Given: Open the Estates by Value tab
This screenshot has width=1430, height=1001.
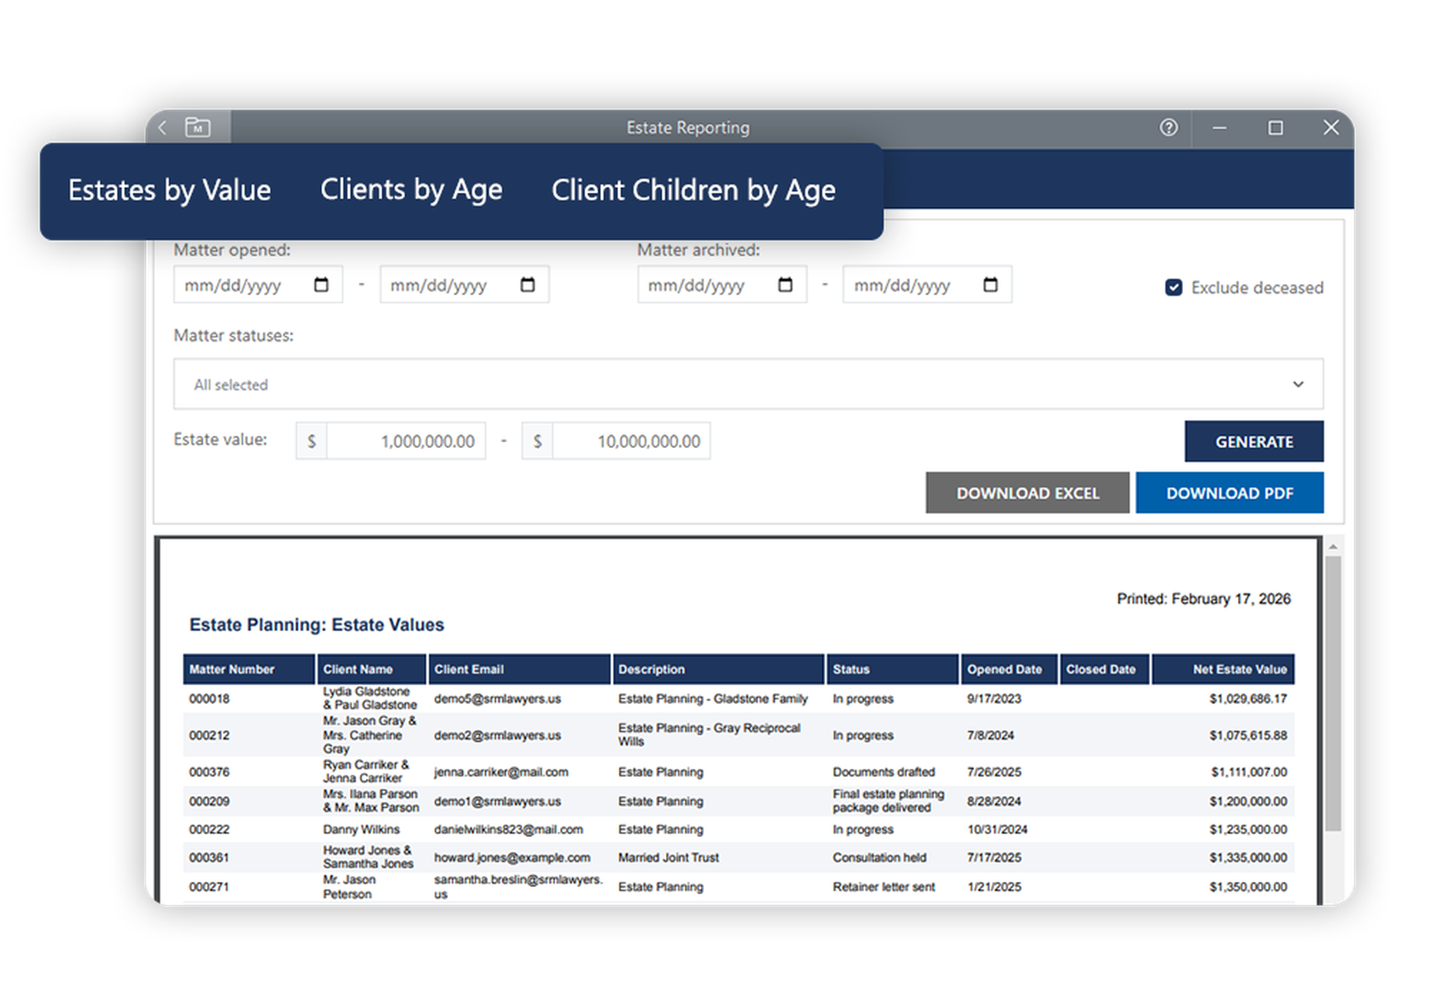Looking at the screenshot, I should click(169, 189).
